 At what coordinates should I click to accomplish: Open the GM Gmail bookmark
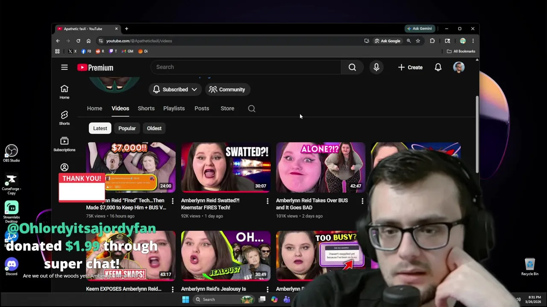127,51
